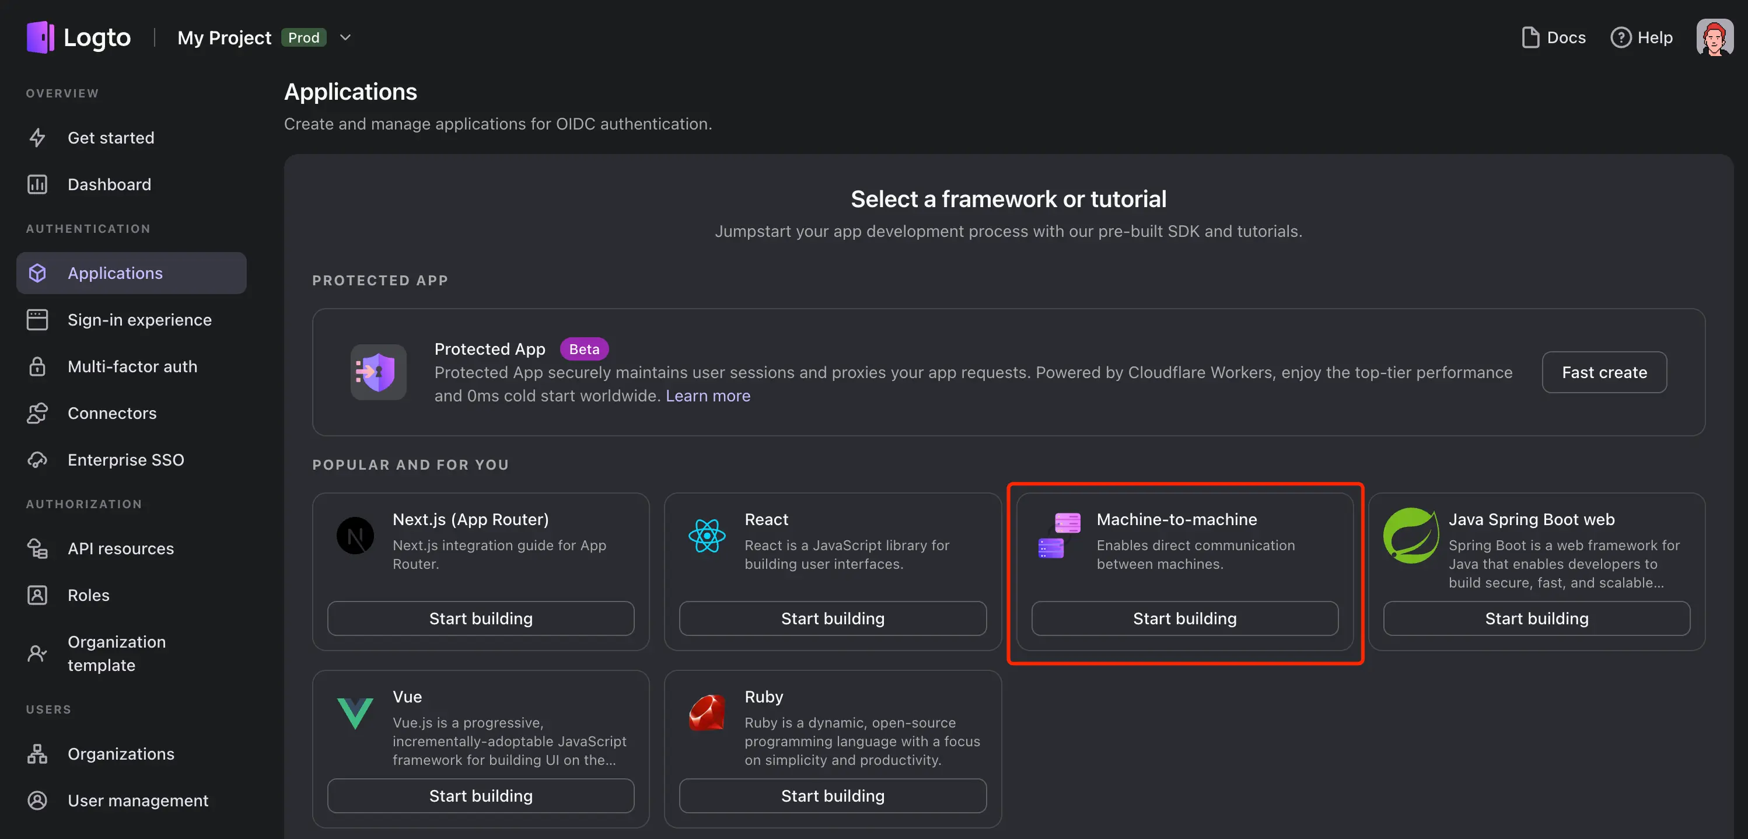Image resolution: width=1748 pixels, height=839 pixels.
Task: Expand the My Project environment dropdown
Action: [345, 37]
